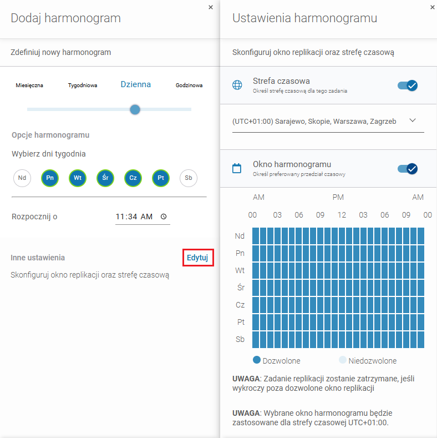Click the Rozpocznij o time input field

(x=134, y=217)
